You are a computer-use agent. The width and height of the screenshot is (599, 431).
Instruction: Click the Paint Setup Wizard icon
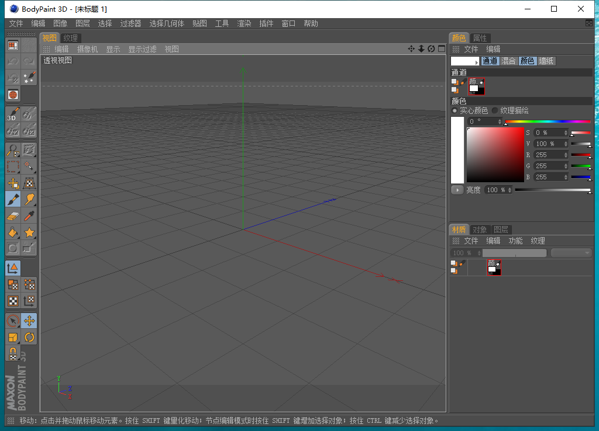coord(29,77)
